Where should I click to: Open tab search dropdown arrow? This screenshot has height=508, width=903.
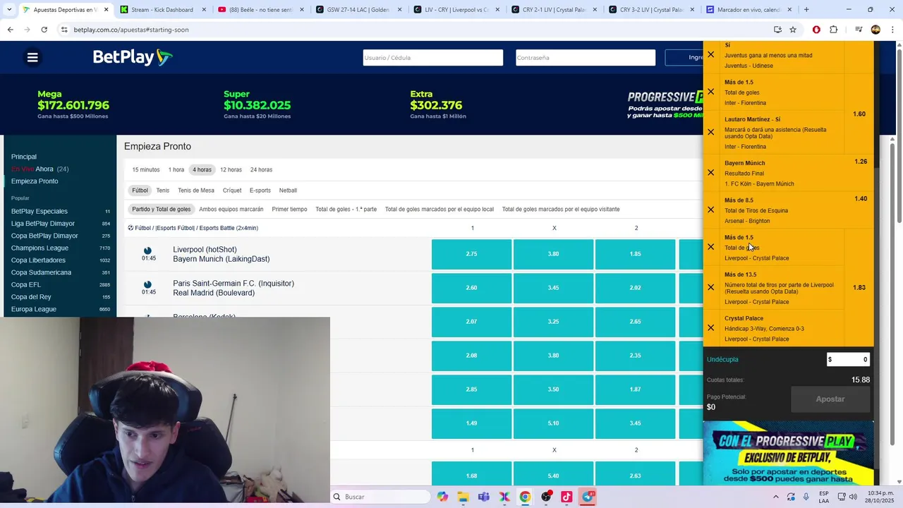(9, 10)
